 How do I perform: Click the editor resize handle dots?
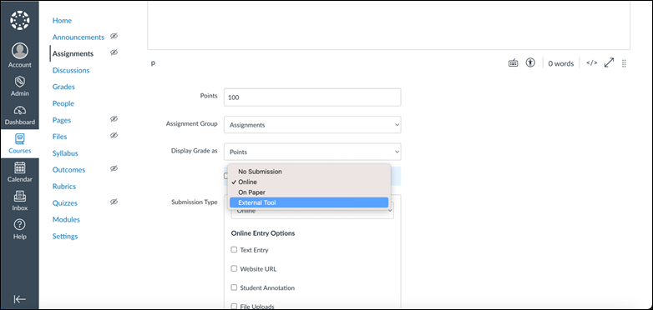click(x=624, y=63)
